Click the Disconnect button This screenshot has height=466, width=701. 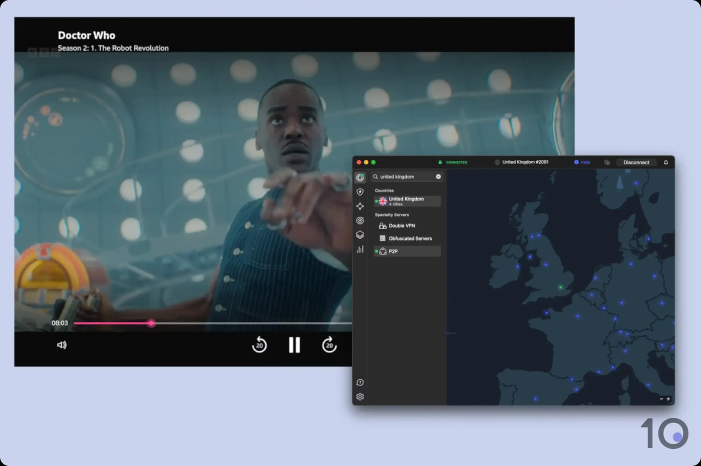pos(637,162)
